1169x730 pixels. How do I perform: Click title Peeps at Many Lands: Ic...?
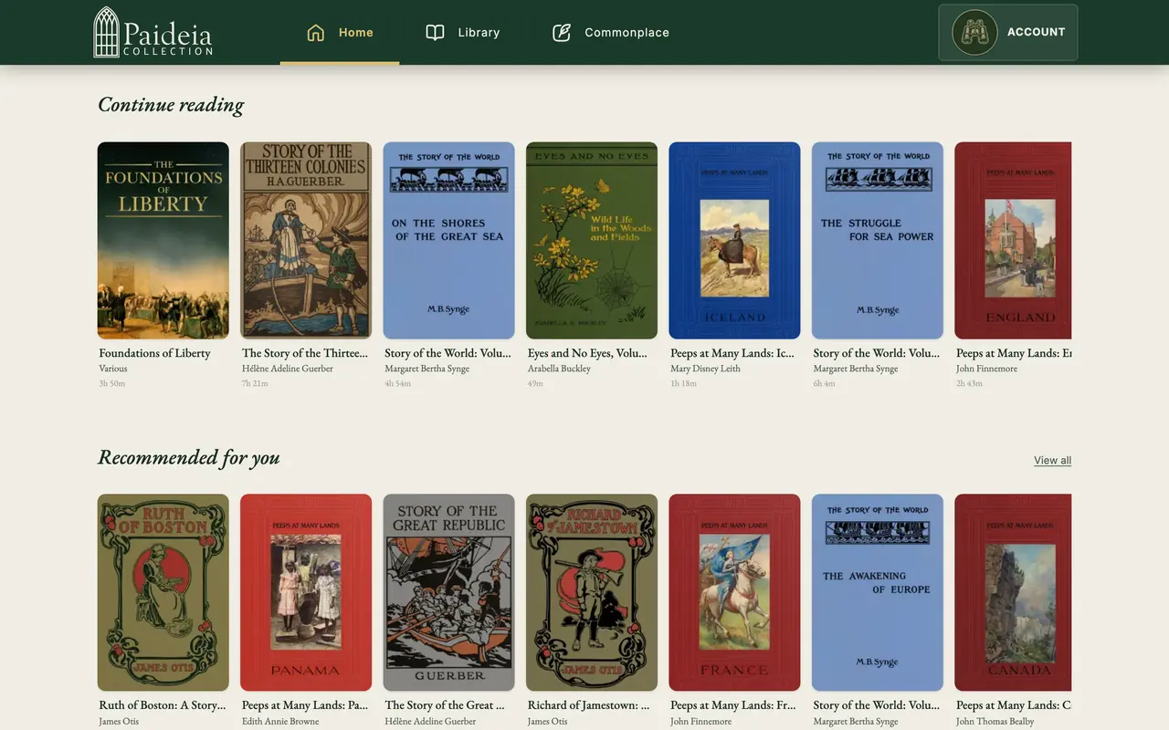[732, 353]
